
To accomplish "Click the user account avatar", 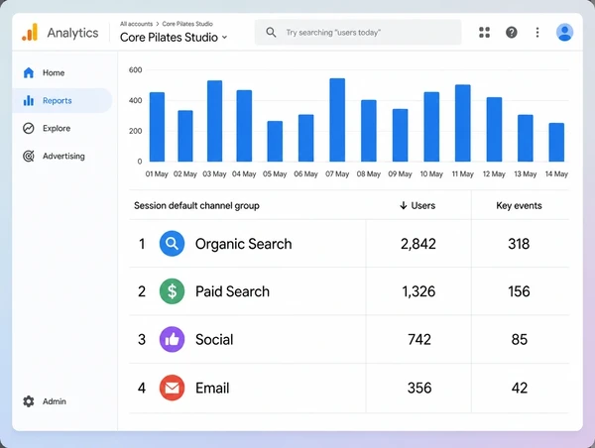I will coord(564,33).
